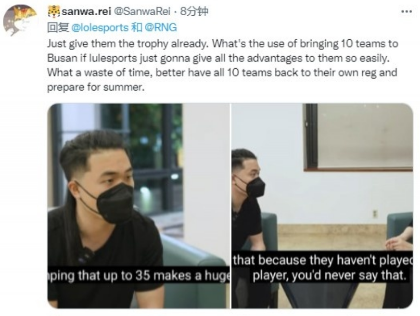The width and height of the screenshot is (420, 316).
Task: Click the sanwa.rei display name
Action: click(86, 12)
